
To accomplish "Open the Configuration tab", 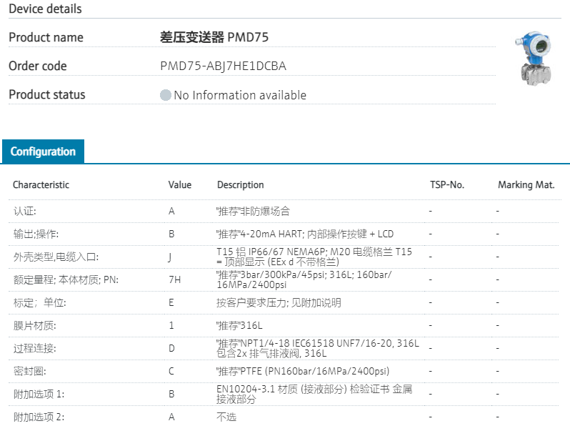I will pos(43,152).
